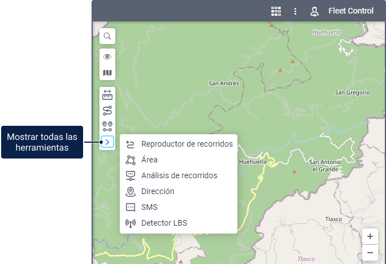Open the apps grid menu

pos(276,11)
